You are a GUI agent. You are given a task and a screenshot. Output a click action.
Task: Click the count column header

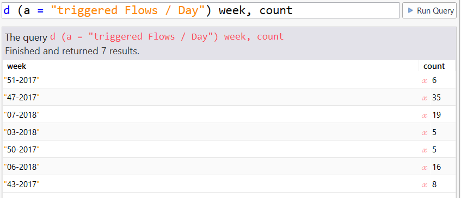click(x=434, y=66)
